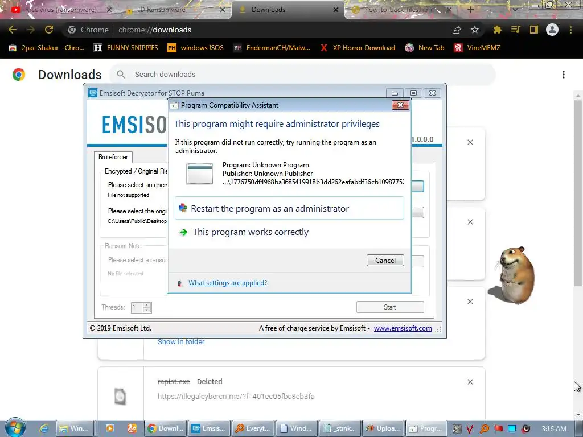Switch to Everything search taskbar button
Image resolution: width=583 pixels, height=437 pixels.
(253, 428)
